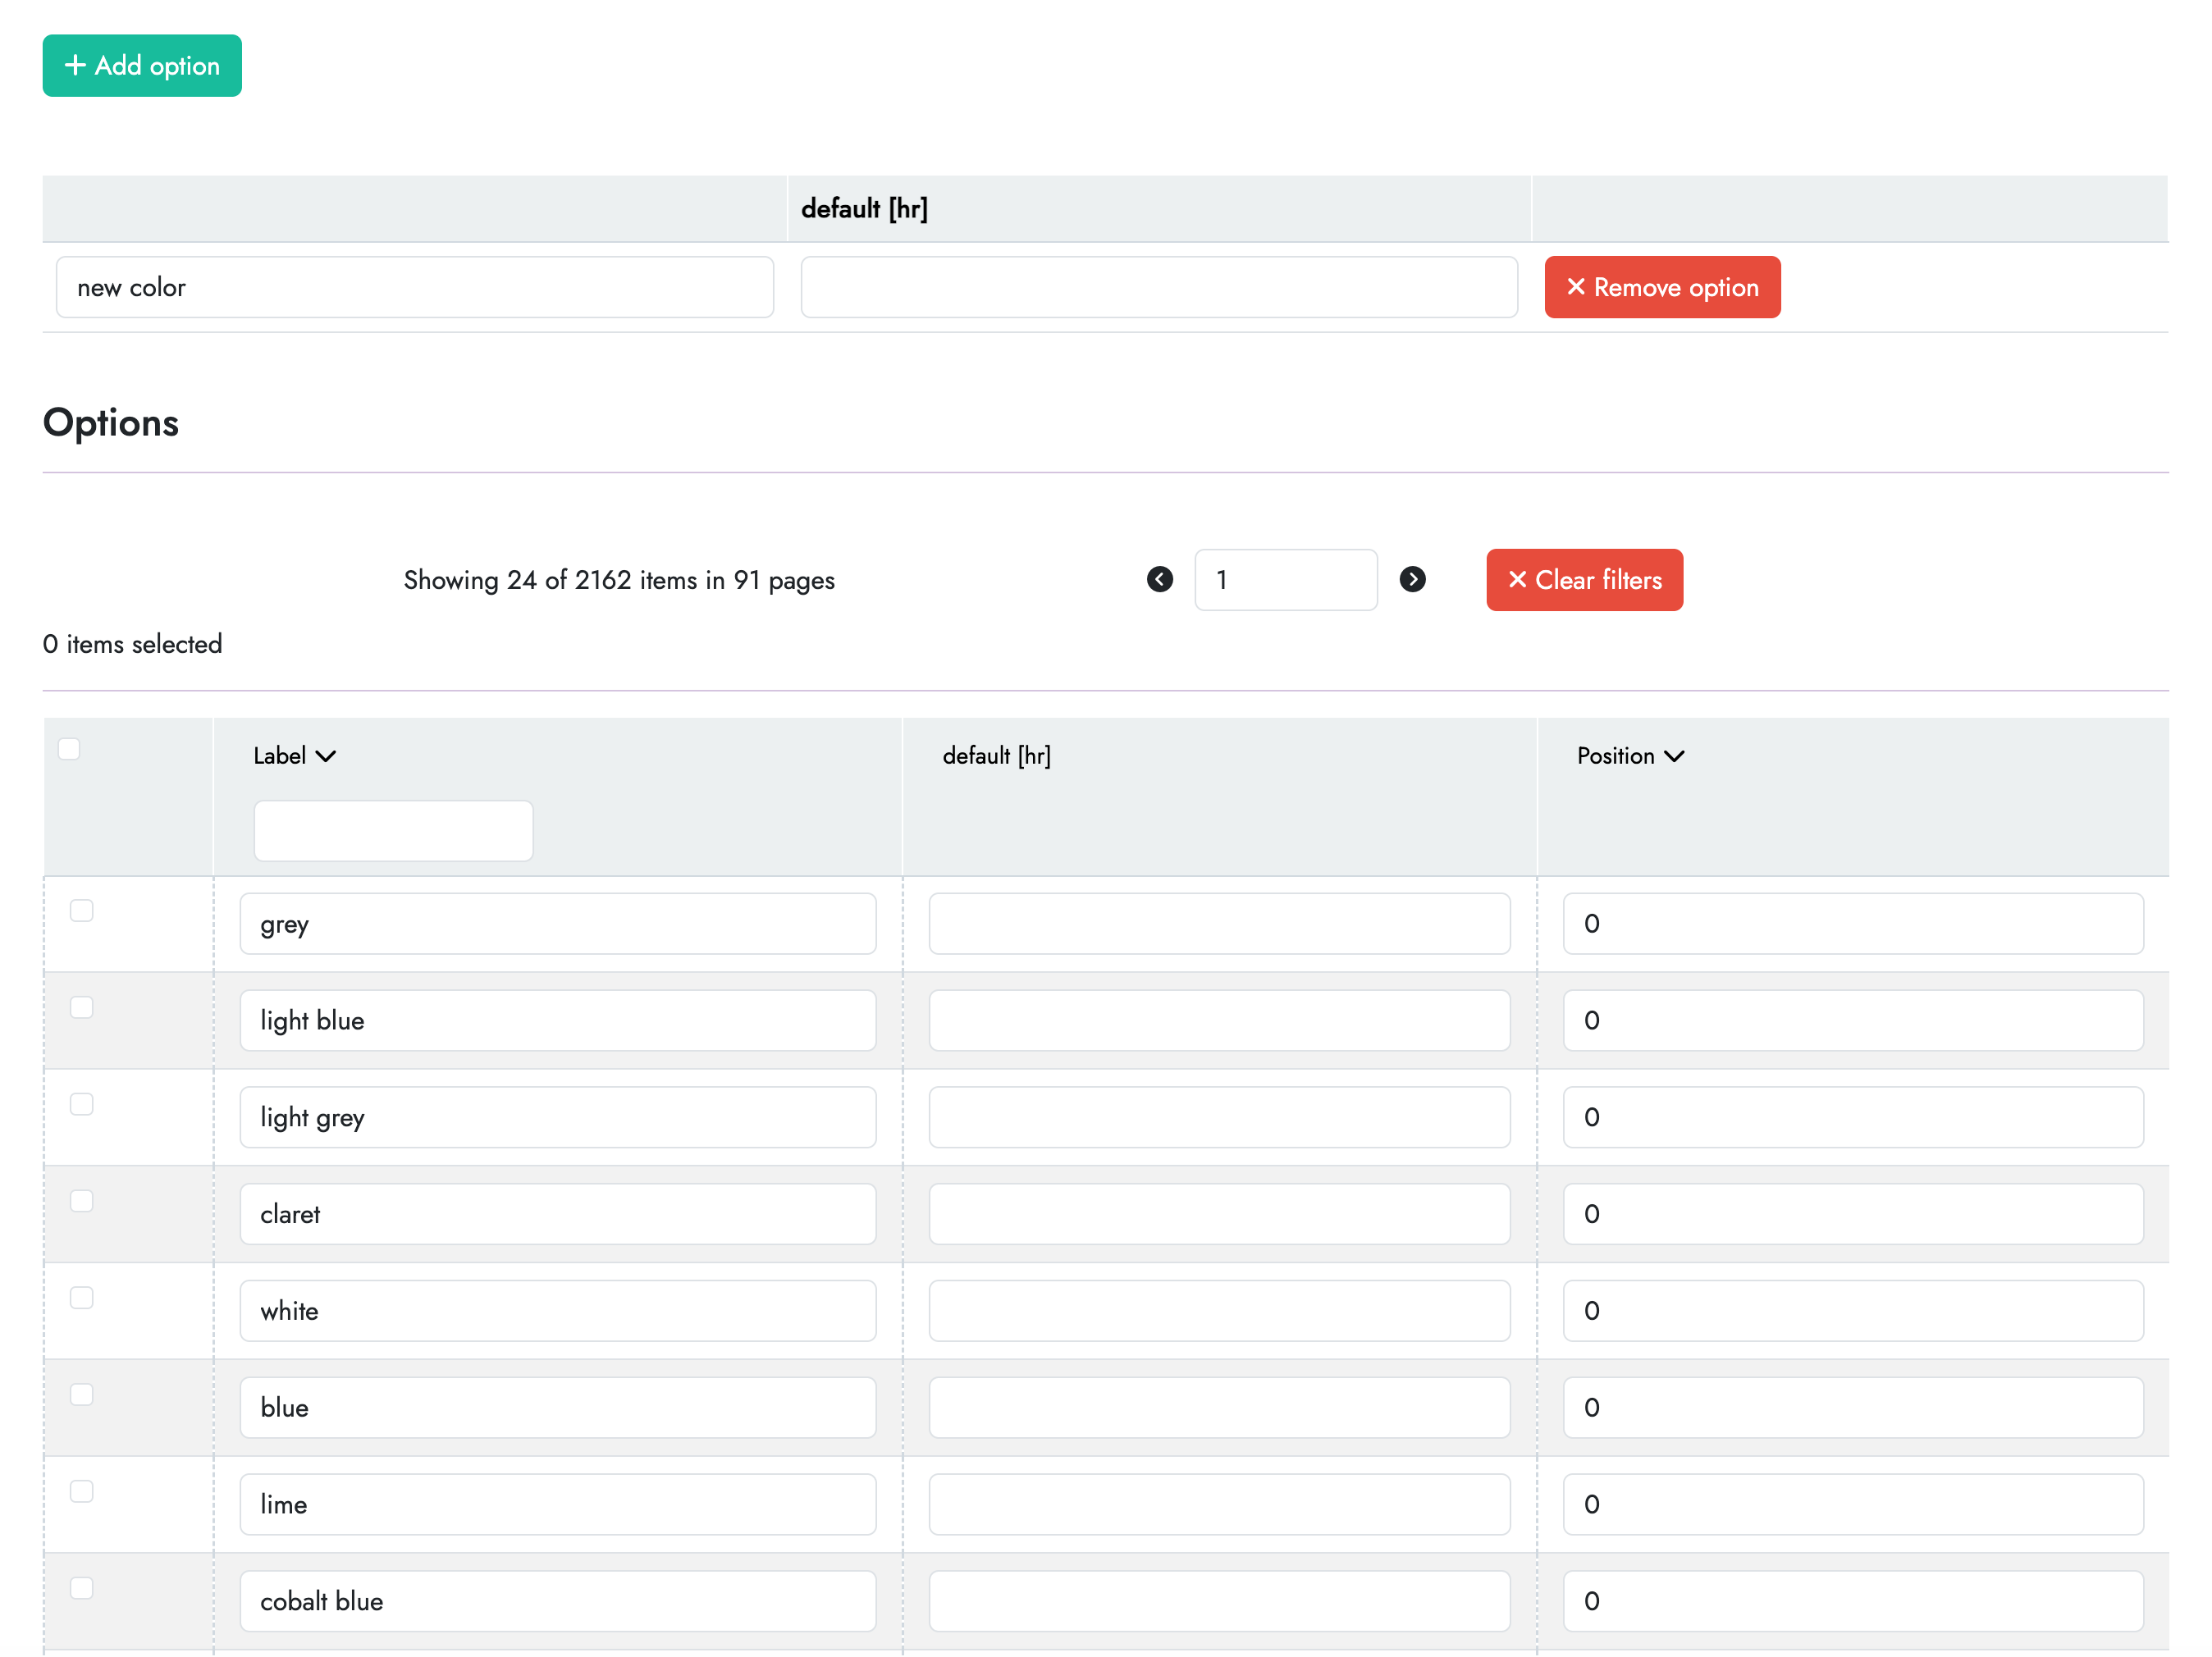Select the lime row checkbox
The height and width of the screenshot is (1657, 2212).
(x=82, y=1491)
